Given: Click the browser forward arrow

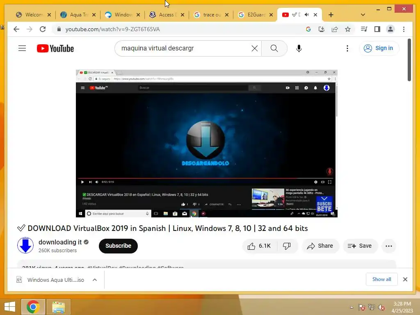Looking at the screenshot, I should (30, 29).
